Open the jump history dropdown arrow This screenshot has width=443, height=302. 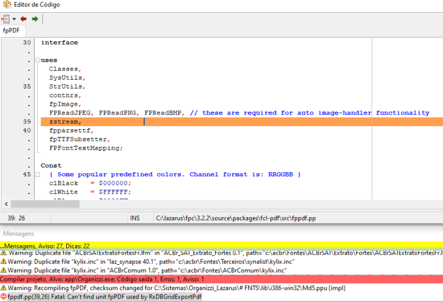click(x=14, y=19)
